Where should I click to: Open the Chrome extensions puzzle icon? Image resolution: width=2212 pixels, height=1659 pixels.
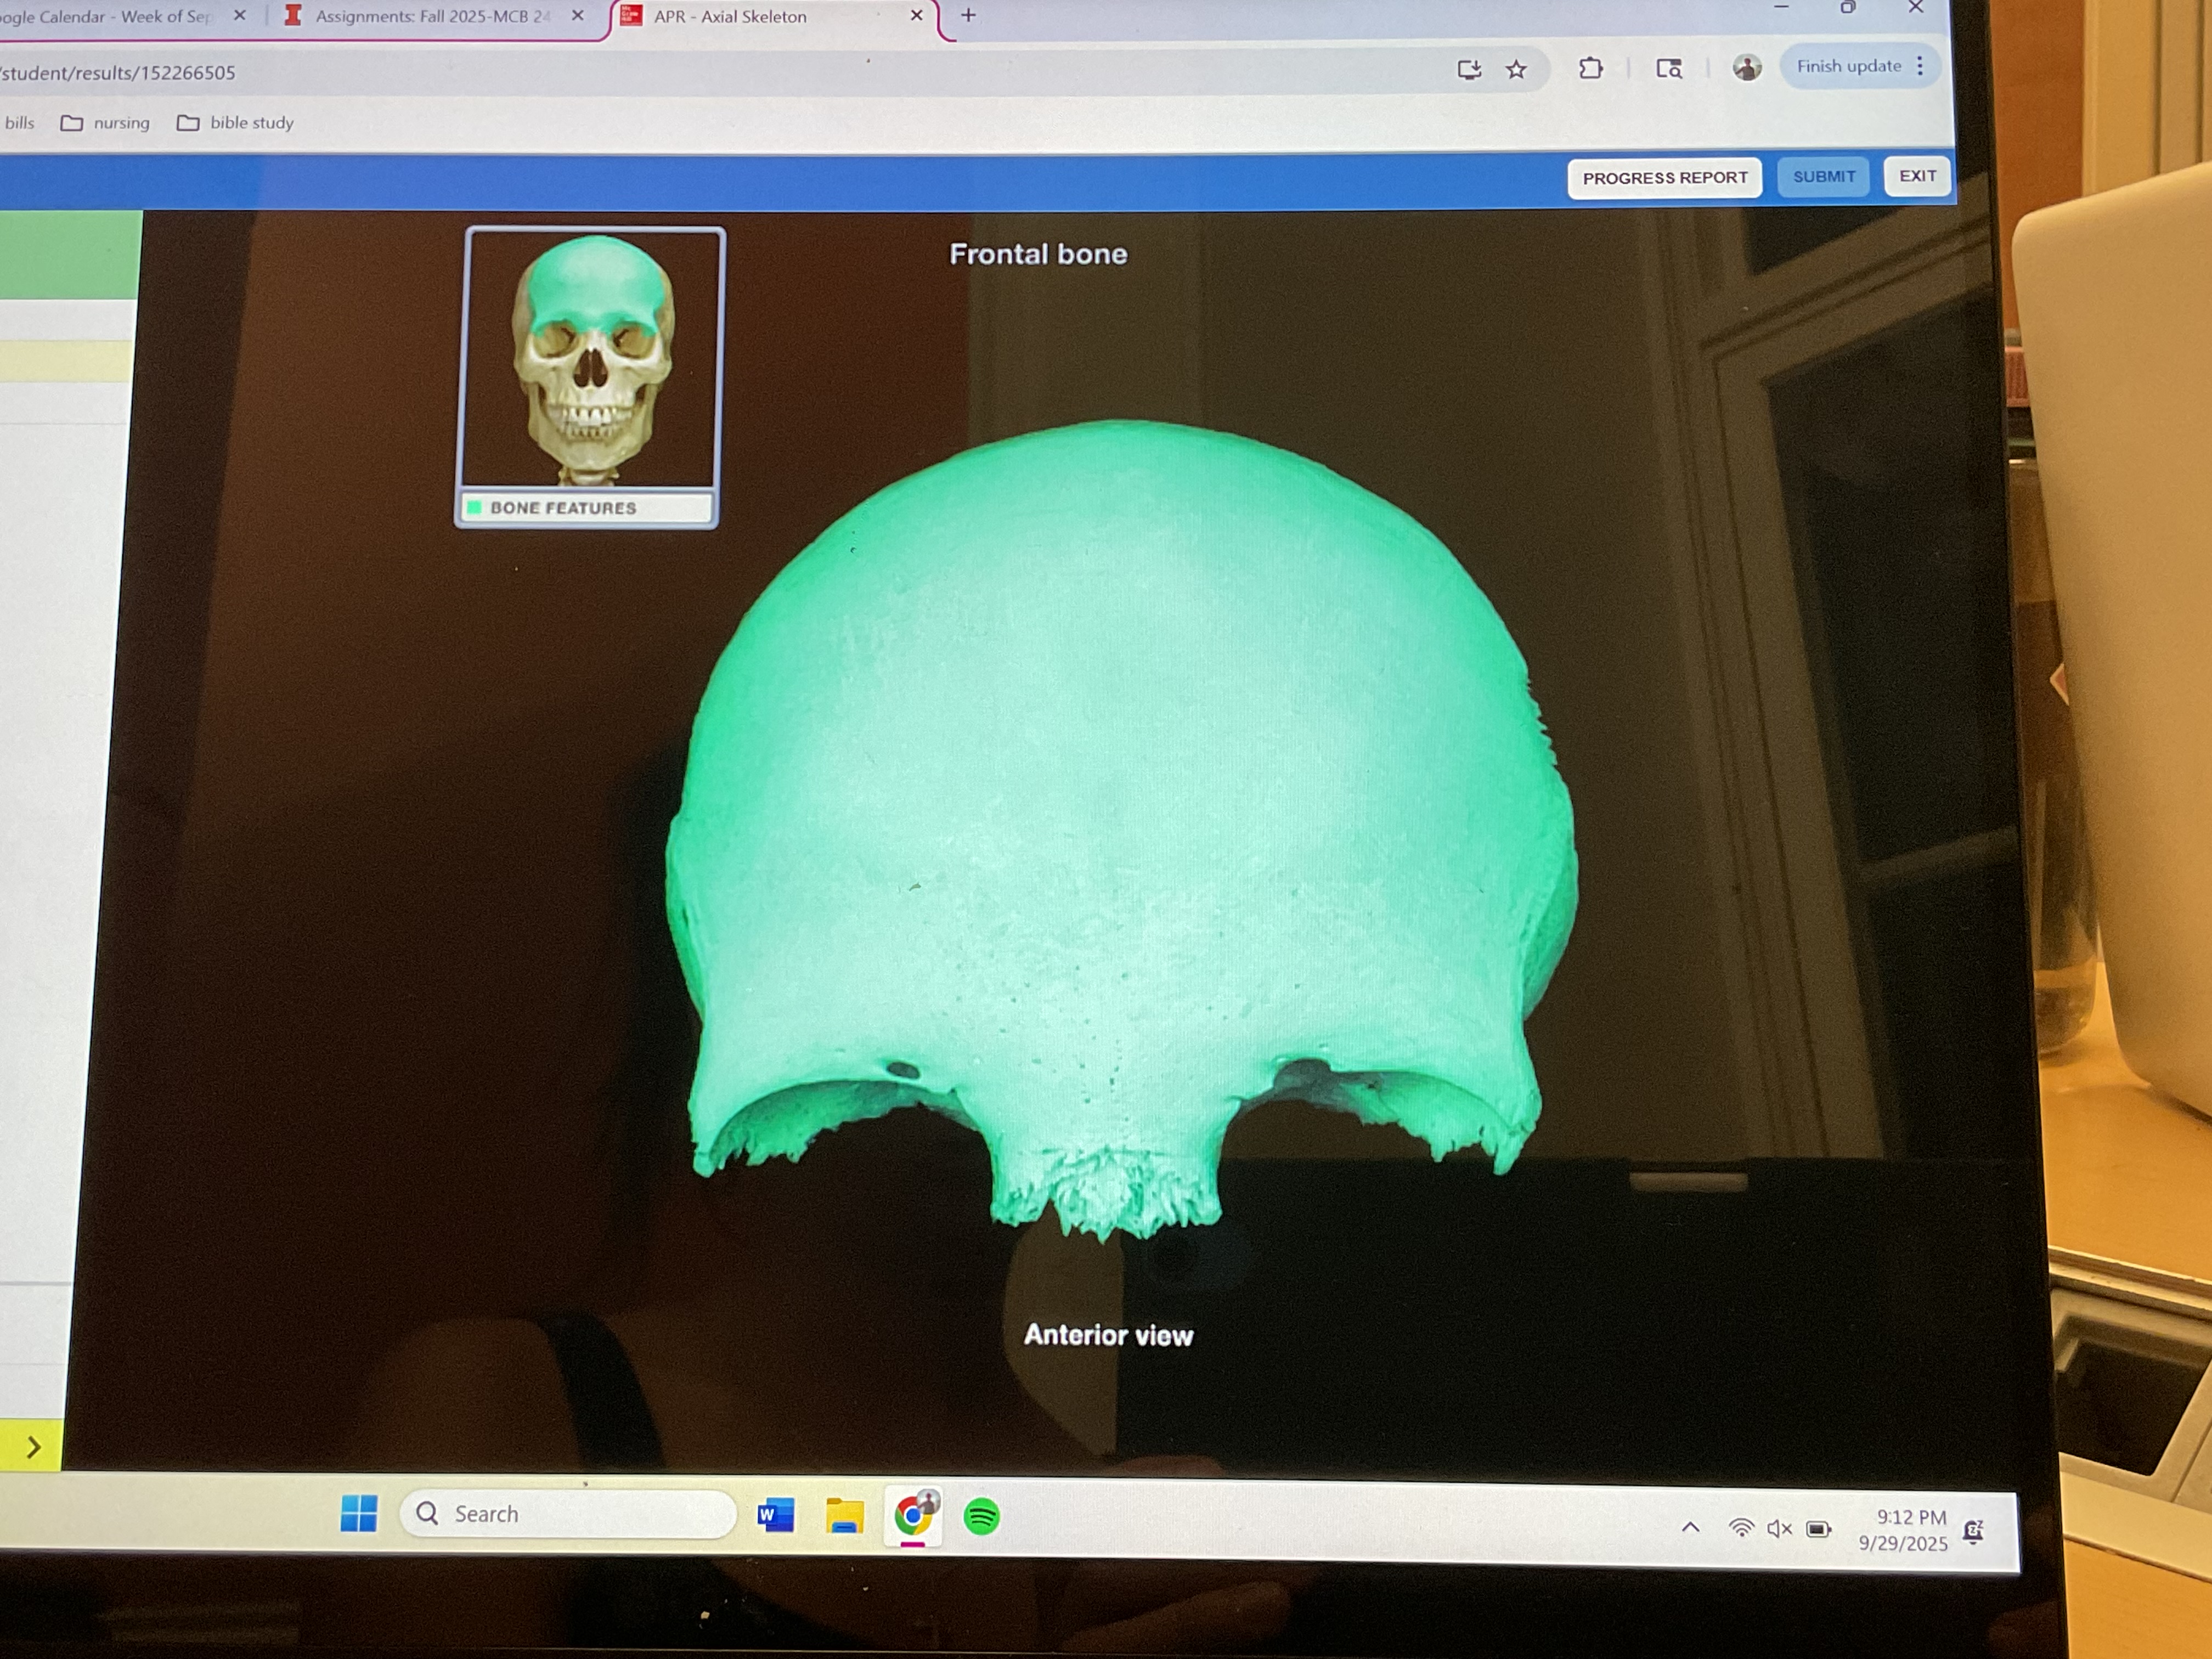point(1590,68)
